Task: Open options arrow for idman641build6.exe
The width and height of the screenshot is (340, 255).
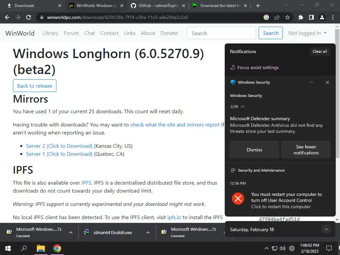Action: pos(148,232)
